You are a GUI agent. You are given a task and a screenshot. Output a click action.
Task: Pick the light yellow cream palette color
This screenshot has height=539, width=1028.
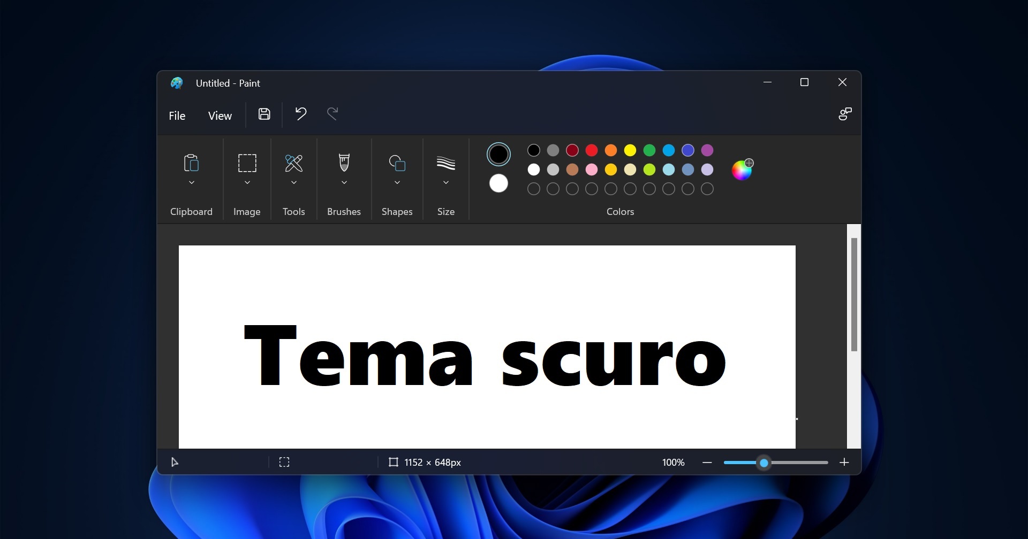click(630, 170)
